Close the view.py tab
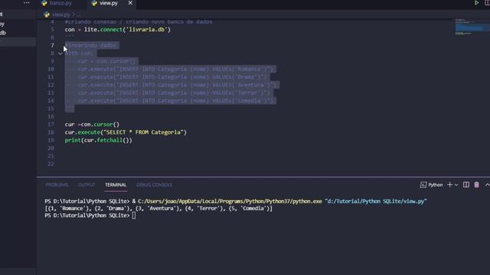490x275 pixels. [130, 3]
